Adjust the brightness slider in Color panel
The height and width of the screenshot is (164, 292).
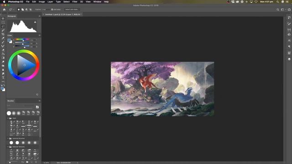[x=22, y=46]
